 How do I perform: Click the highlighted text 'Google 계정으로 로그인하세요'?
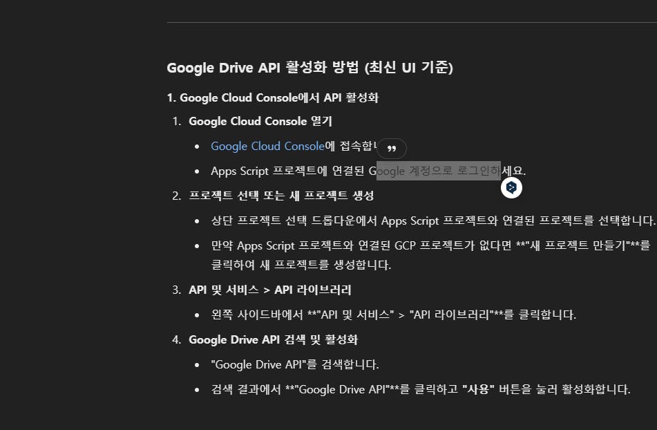pyautogui.click(x=447, y=171)
